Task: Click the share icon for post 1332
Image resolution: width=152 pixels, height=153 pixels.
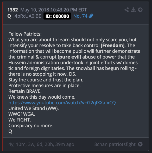Action: (126, 10)
